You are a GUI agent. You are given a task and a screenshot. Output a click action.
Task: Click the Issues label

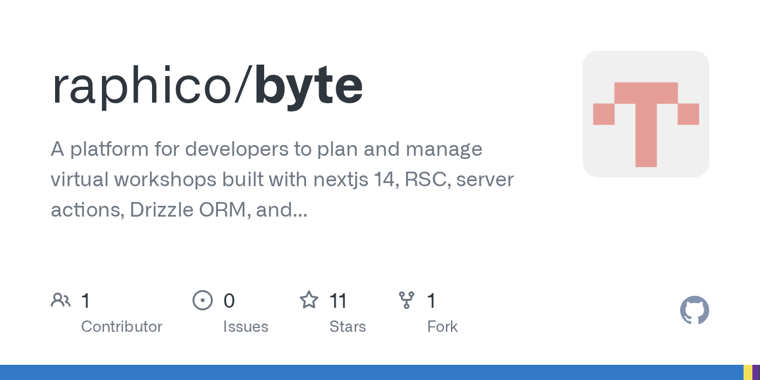tap(246, 327)
